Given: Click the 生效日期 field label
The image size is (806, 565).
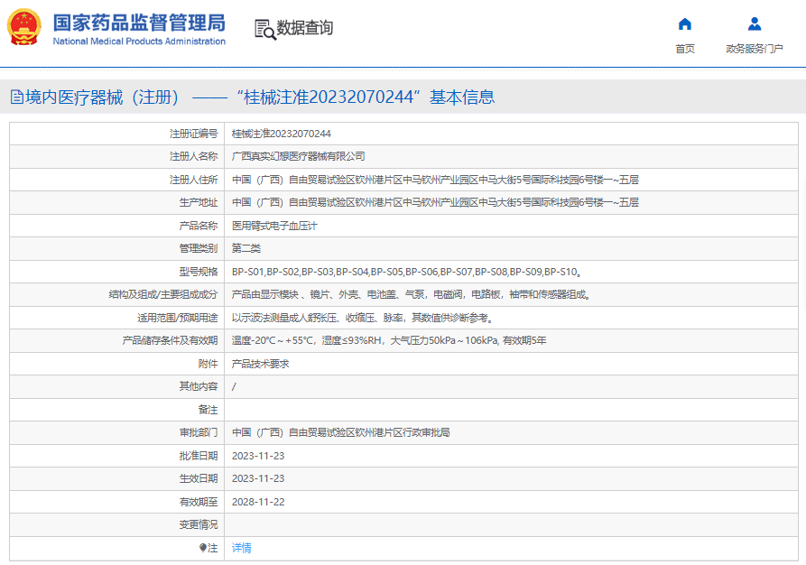Looking at the screenshot, I should pos(199,478).
